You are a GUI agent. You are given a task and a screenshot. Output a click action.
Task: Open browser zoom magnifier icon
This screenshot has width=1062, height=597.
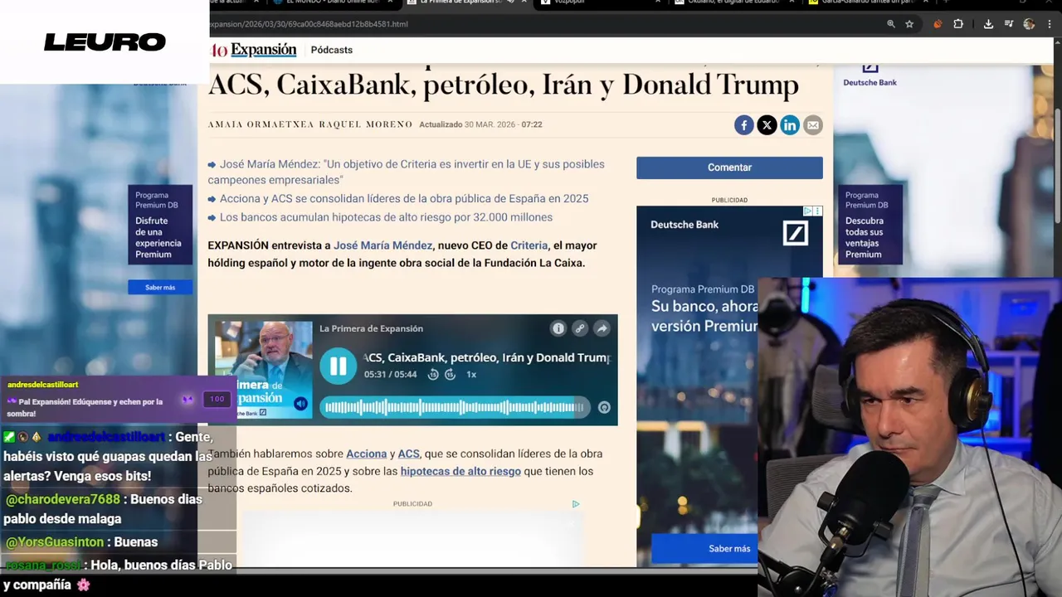891,24
